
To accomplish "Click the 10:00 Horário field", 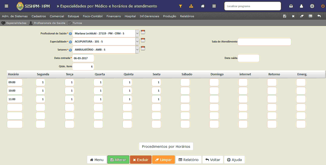I will tap(15, 91).
